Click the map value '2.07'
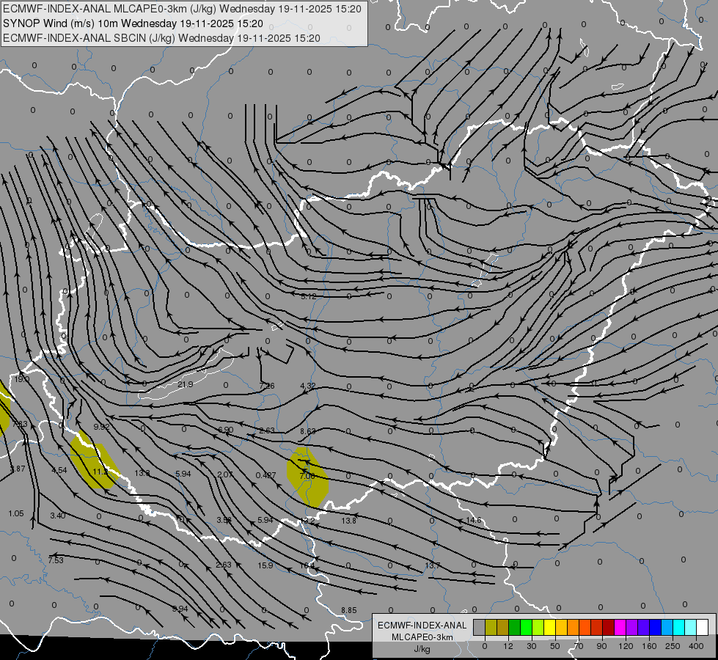 [x=225, y=474]
